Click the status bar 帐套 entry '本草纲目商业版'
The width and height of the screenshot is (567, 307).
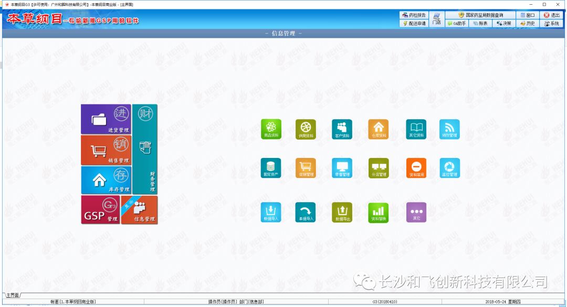pos(73,302)
